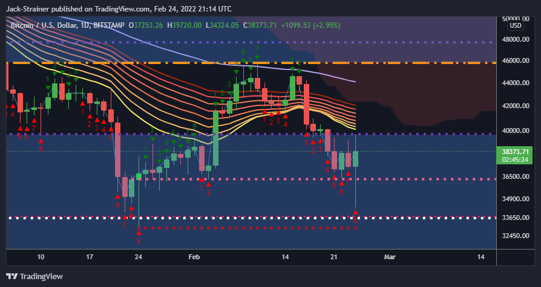The height and width of the screenshot is (287, 541).
Task: Click the low value L34324.05
Action: point(222,25)
